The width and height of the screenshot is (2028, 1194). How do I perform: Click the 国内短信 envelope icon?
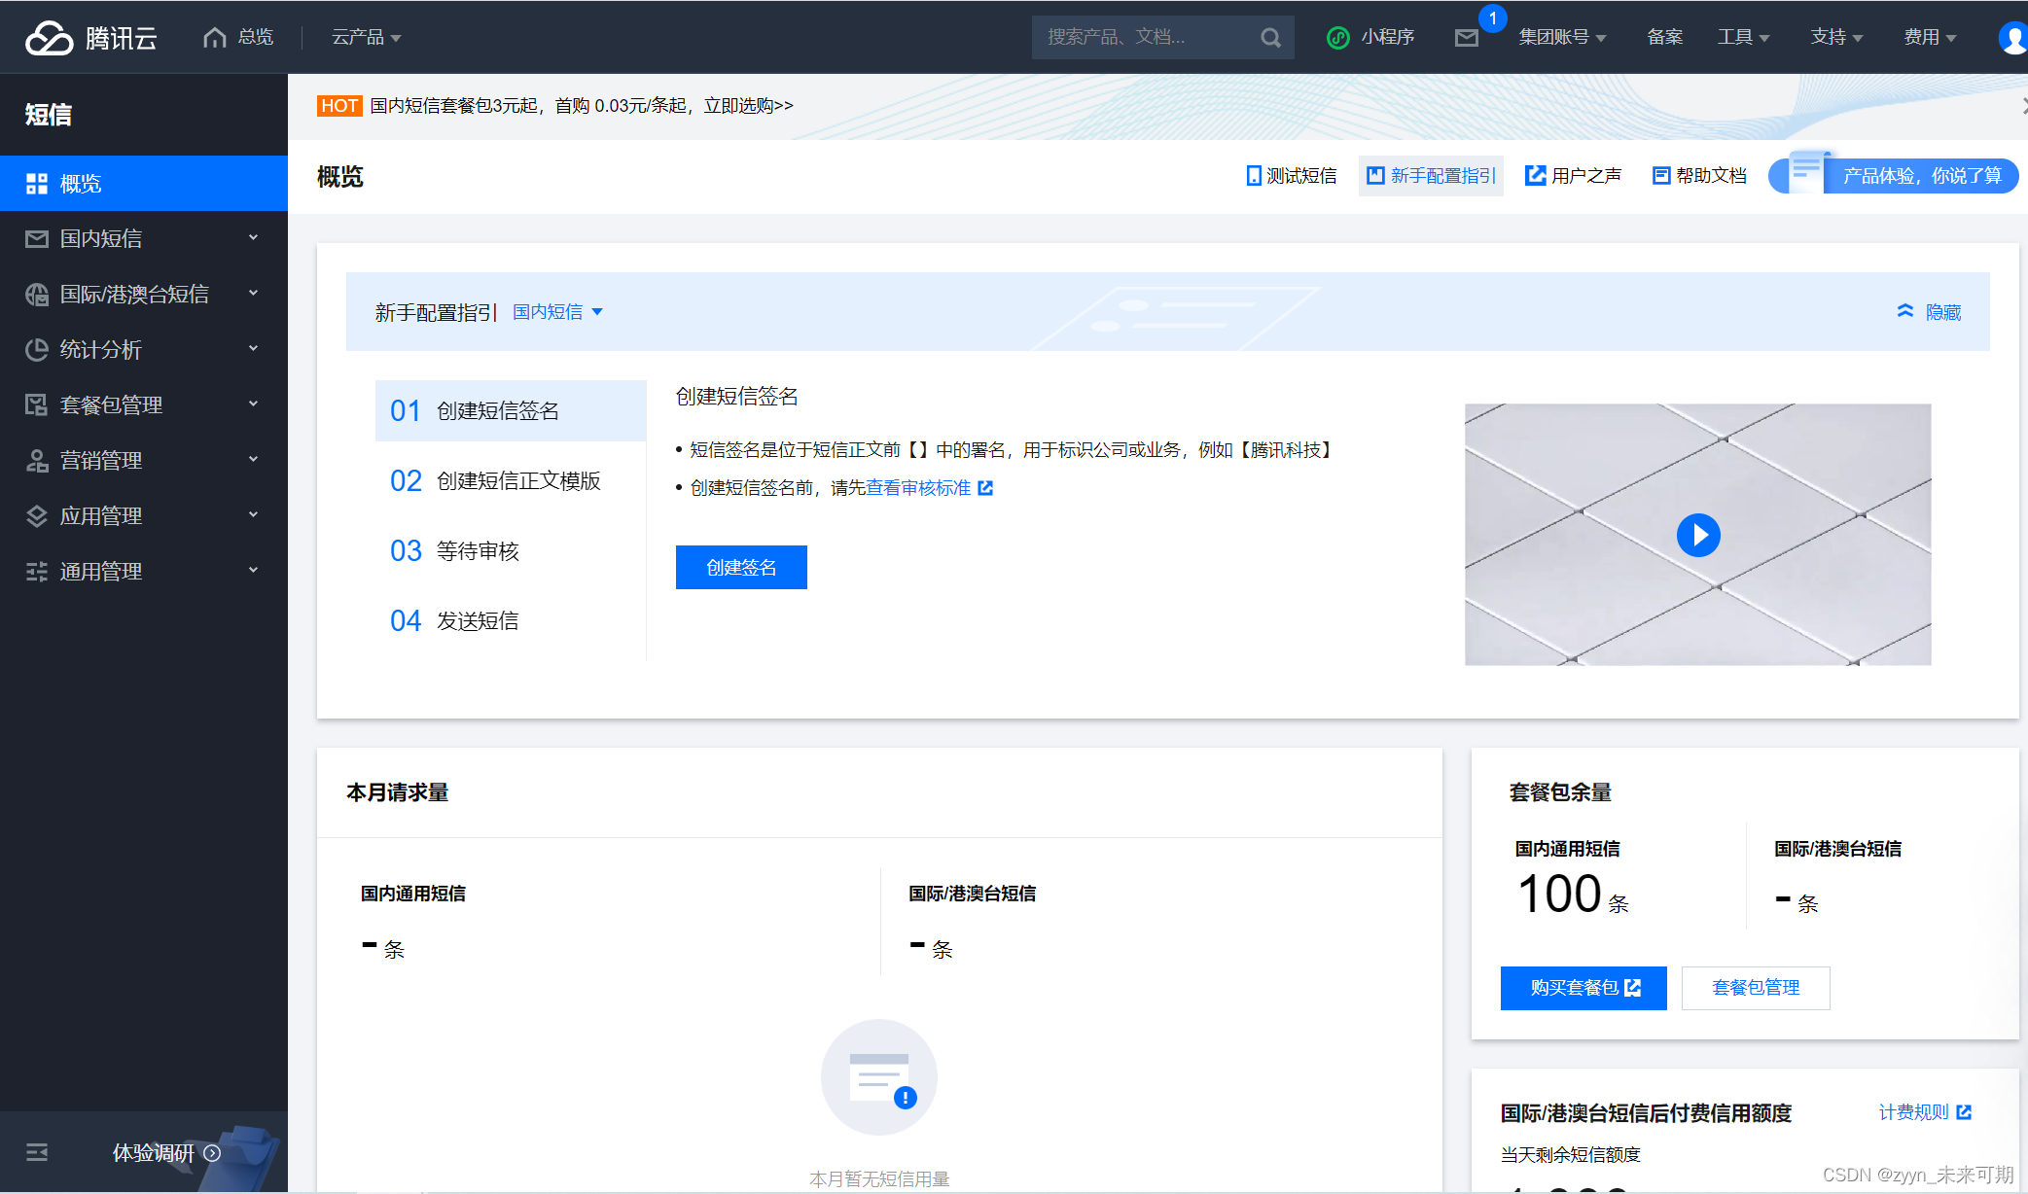click(37, 238)
